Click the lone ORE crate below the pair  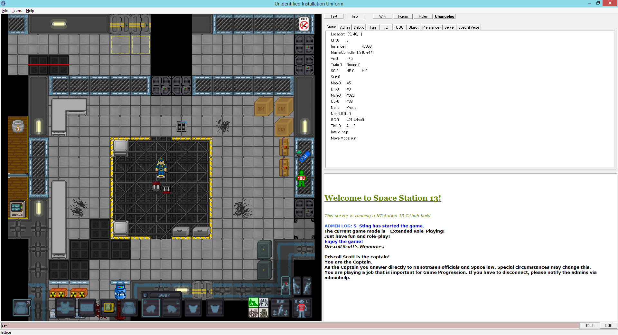pyautogui.click(x=284, y=128)
